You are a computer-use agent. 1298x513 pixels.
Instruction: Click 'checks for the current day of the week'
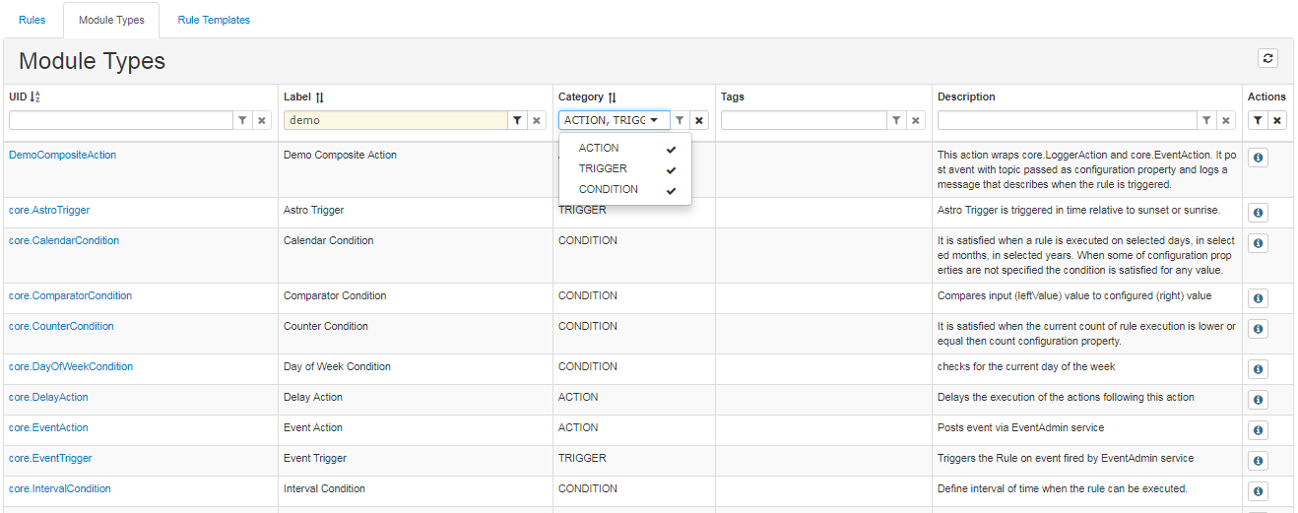[1026, 366]
